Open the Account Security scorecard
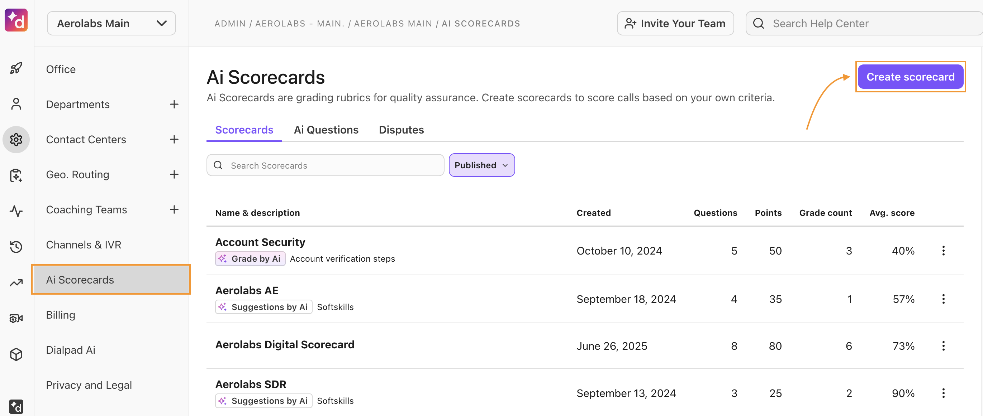The height and width of the screenshot is (416, 983). [x=260, y=242]
